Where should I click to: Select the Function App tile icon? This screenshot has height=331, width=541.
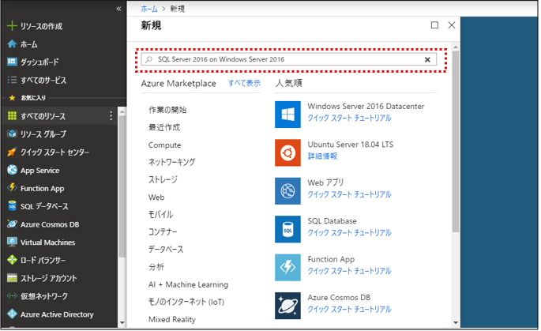(x=288, y=268)
